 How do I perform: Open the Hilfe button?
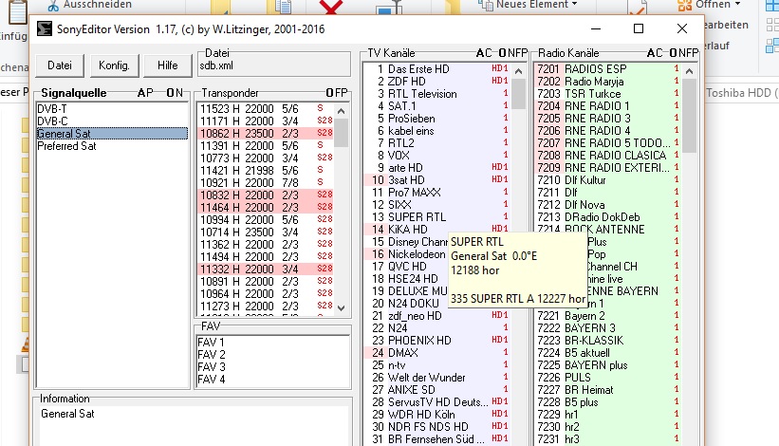pyautogui.click(x=168, y=65)
